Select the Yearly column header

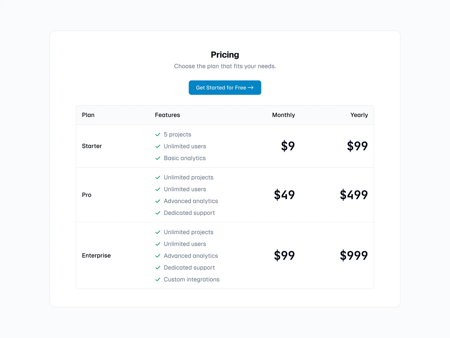359,115
